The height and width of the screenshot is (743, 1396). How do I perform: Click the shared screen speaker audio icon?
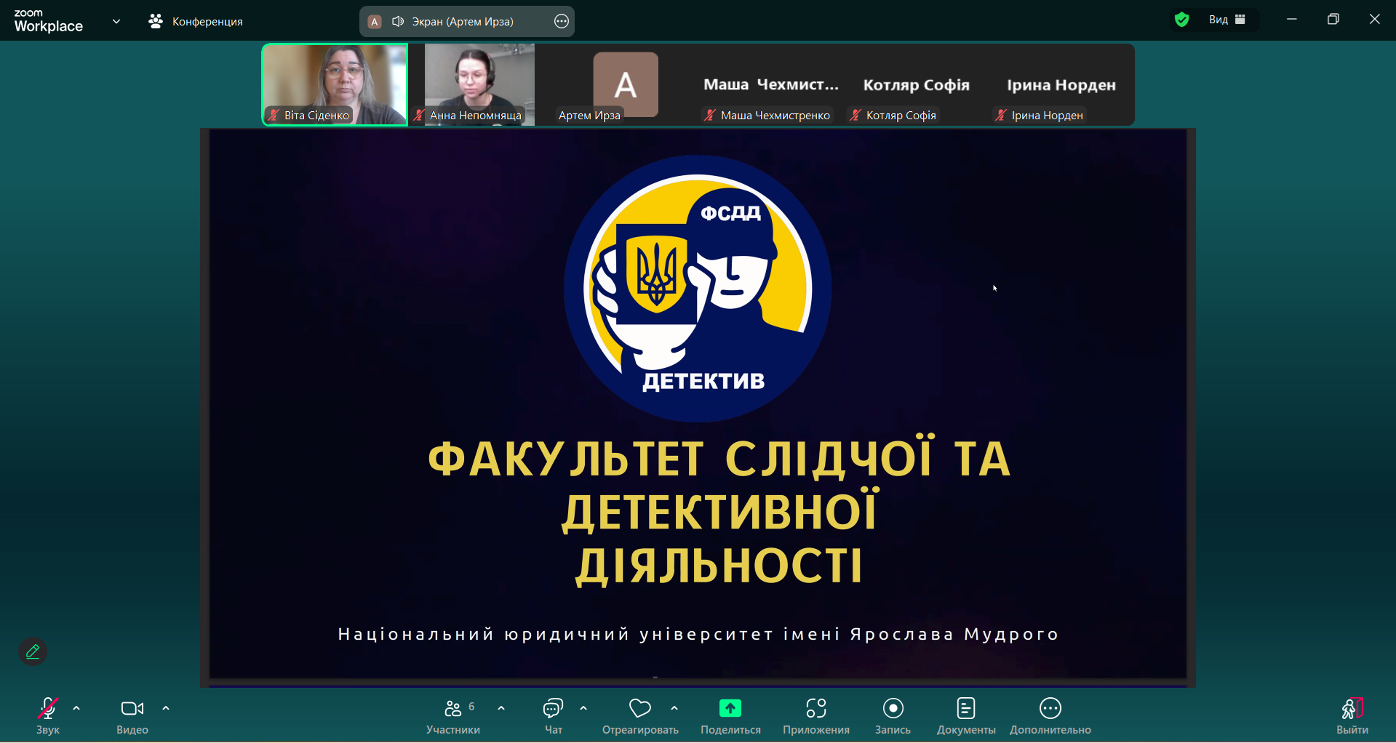click(398, 21)
